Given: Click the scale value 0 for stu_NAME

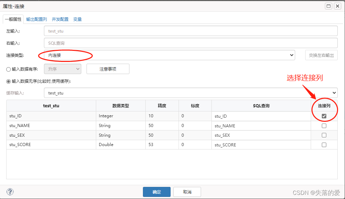Looking at the screenshot, I should click(x=195, y=126).
